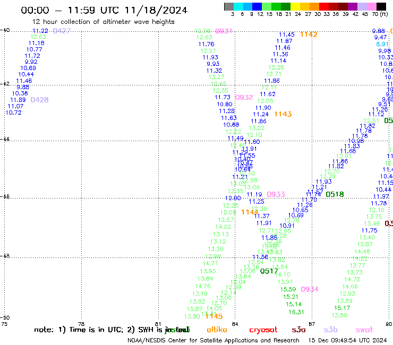Select the wave height reading 15.21
Screen dimensions: 393x345
pyautogui.click(x=291, y=297)
